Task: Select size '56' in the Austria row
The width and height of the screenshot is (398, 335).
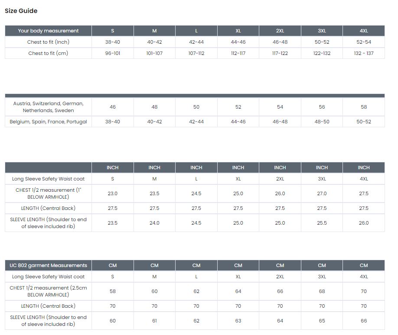Action: [322, 107]
